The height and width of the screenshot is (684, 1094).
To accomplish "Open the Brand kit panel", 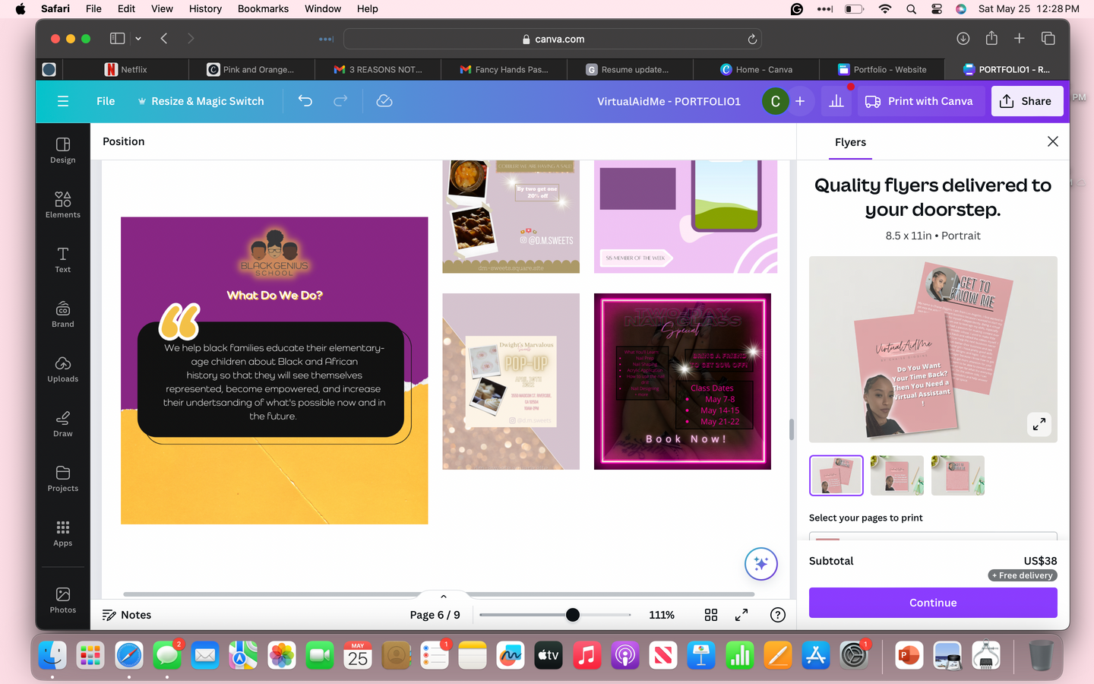I will 62,314.
